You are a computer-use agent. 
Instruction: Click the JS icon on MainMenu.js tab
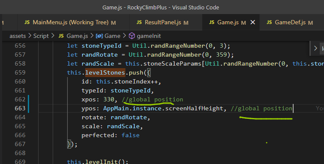(27, 22)
